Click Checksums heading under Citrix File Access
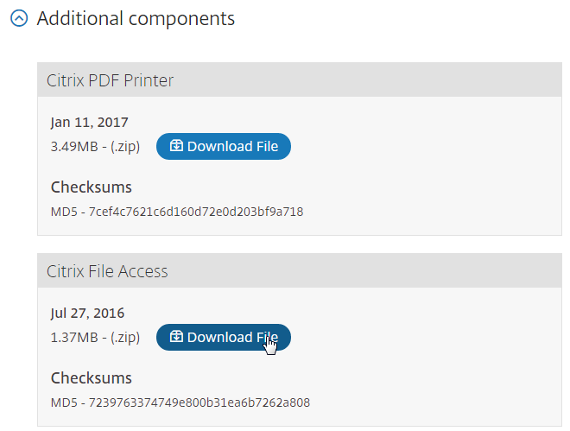Viewport: 570px width, 431px height. (x=91, y=378)
